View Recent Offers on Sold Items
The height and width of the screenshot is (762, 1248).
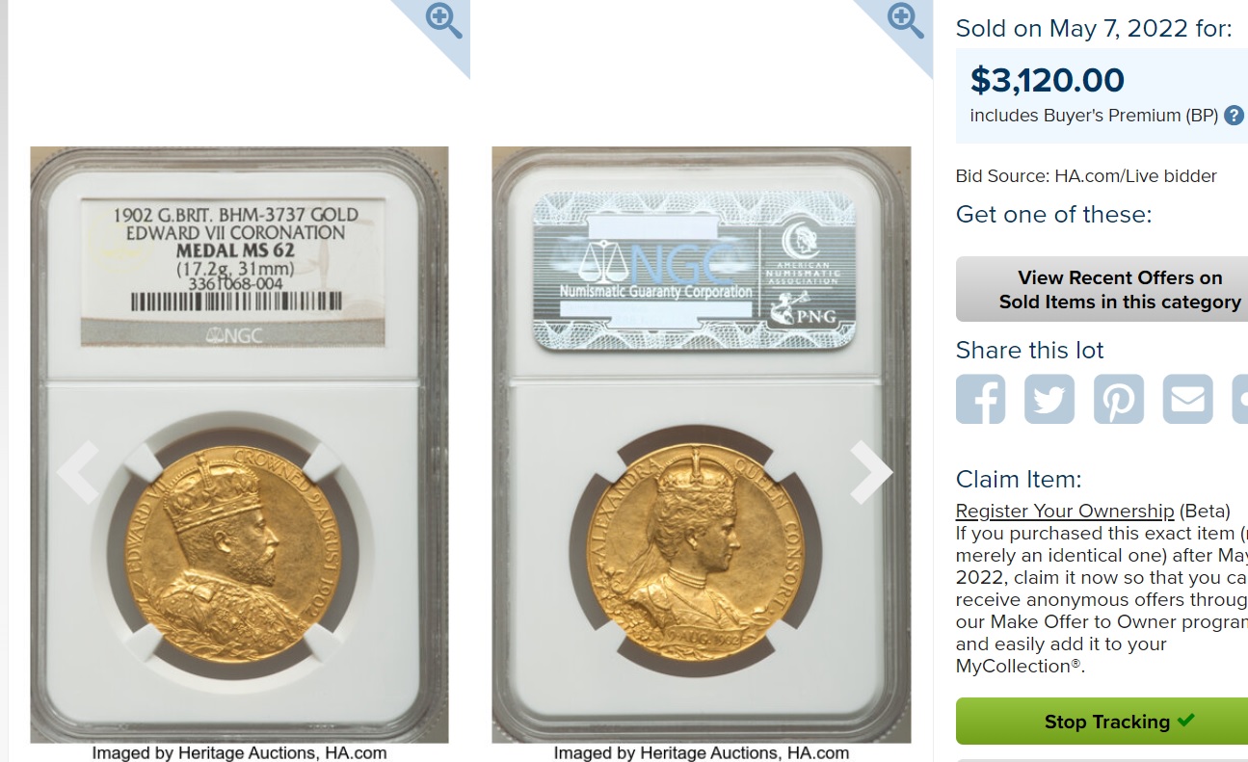[x=1102, y=289]
